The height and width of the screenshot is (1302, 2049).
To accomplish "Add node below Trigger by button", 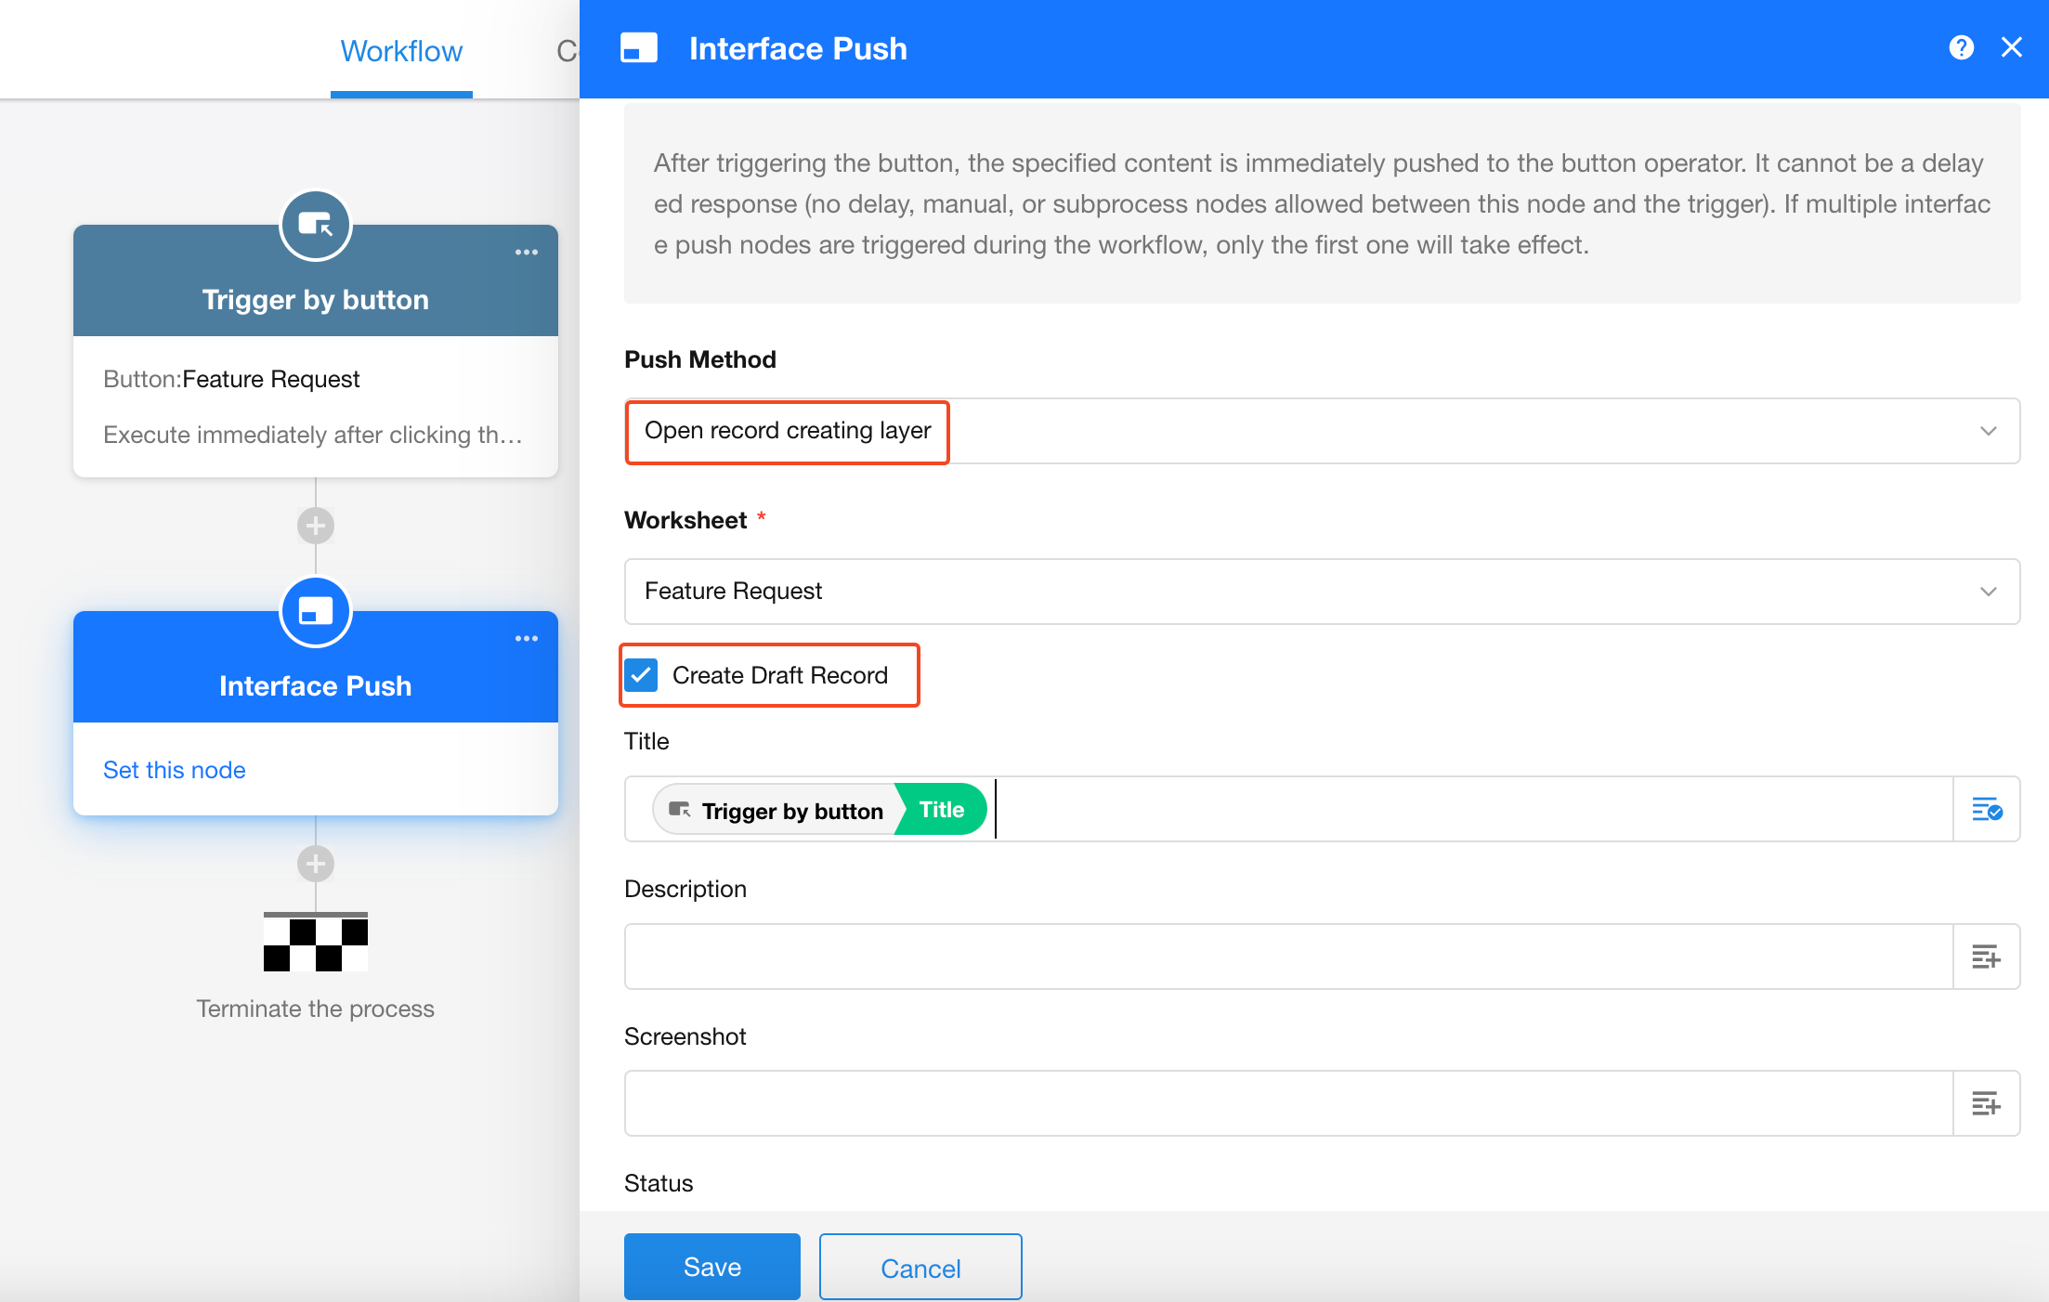I will pos(316,526).
